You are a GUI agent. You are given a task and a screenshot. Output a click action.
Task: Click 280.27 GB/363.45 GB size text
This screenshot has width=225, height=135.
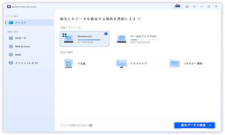pyautogui.click(x=140, y=42)
